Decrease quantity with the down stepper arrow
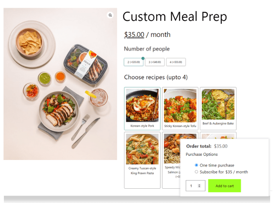Image resolution: width=274 pixels, height=203 pixels. pos(199,187)
